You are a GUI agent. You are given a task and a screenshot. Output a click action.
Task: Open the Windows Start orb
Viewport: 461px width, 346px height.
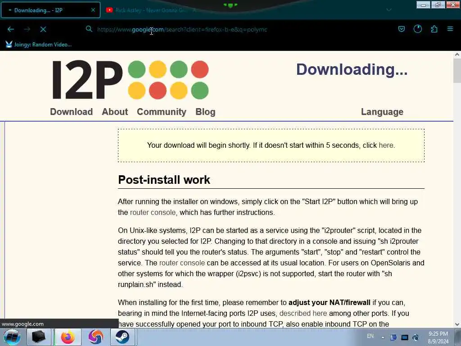point(11,337)
